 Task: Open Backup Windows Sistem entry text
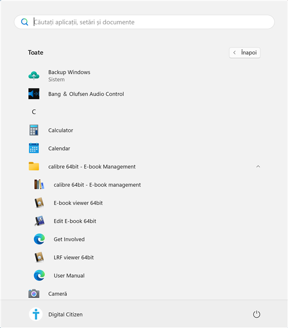coord(69,76)
